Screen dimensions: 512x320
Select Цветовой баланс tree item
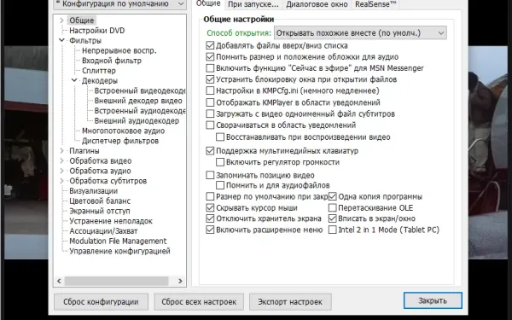(100, 201)
